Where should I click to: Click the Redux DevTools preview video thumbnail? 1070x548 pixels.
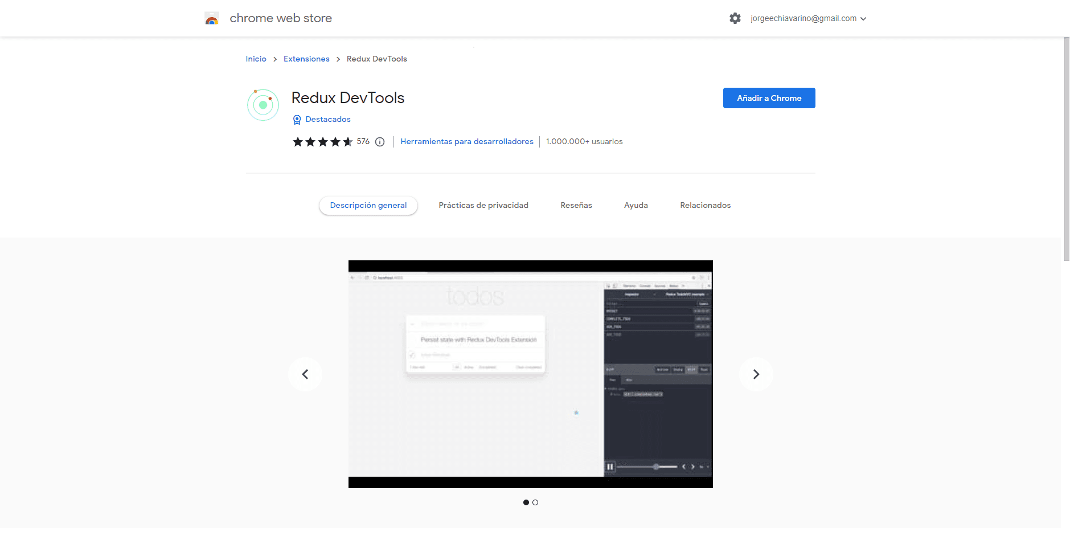(531, 374)
